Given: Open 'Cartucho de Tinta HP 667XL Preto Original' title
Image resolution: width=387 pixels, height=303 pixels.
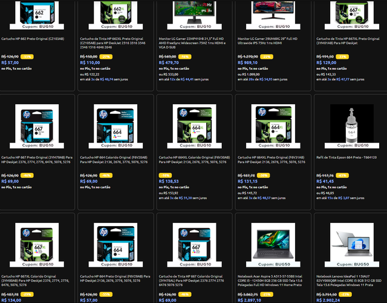Looking at the screenshot, I should coord(348,41).
